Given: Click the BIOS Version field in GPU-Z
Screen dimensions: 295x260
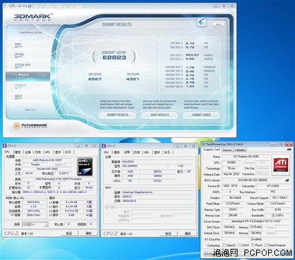Looking at the screenshot, I should pos(253,180).
